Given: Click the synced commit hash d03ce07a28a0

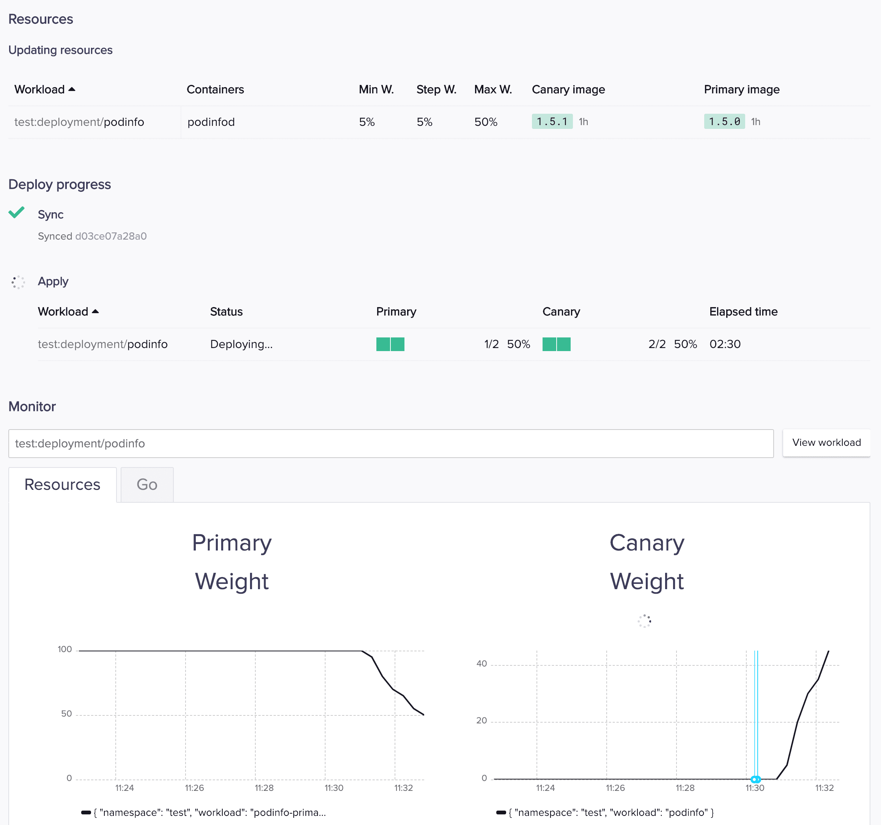Looking at the screenshot, I should click(x=111, y=236).
